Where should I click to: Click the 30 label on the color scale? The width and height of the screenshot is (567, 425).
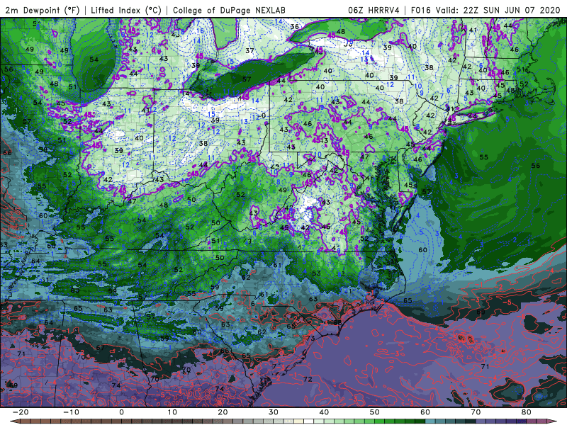pyautogui.click(x=274, y=412)
